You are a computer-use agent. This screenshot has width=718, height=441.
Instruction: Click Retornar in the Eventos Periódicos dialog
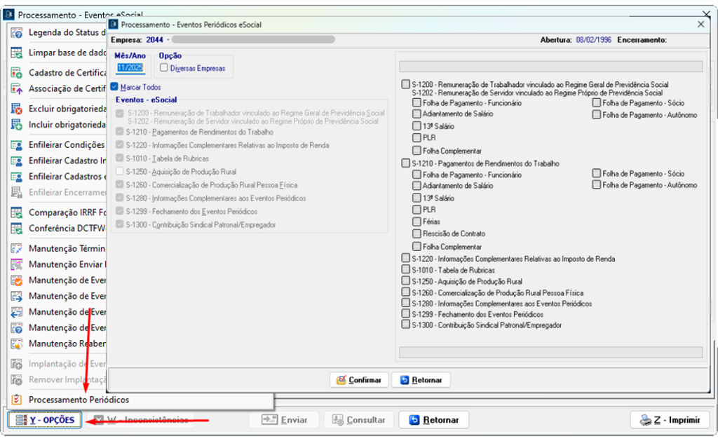tap(421, 380)
